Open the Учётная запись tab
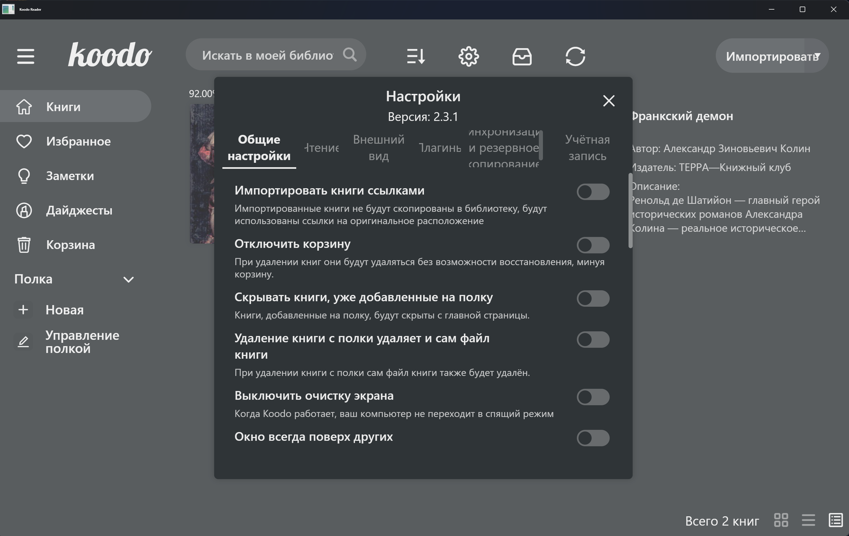This screenshot has height=536, width=849. tap(588, 148)
